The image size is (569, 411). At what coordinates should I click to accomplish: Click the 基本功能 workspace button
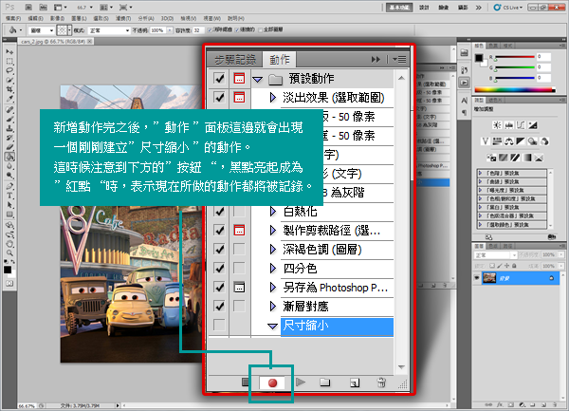pyautogui.click(x=399, y=8)
